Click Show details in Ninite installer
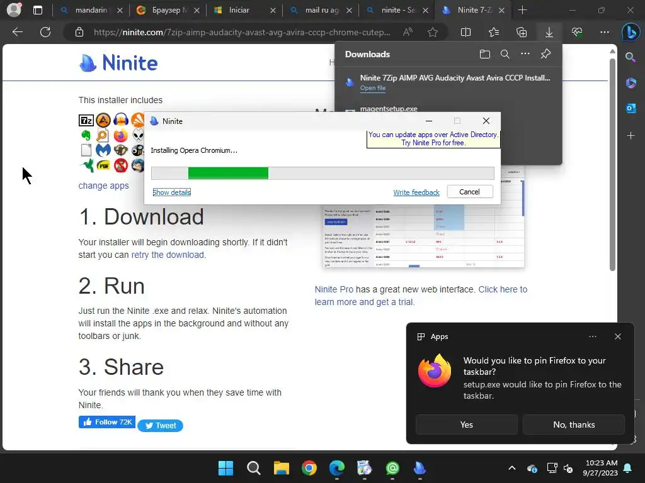645x483 pixels. [171, 192]
